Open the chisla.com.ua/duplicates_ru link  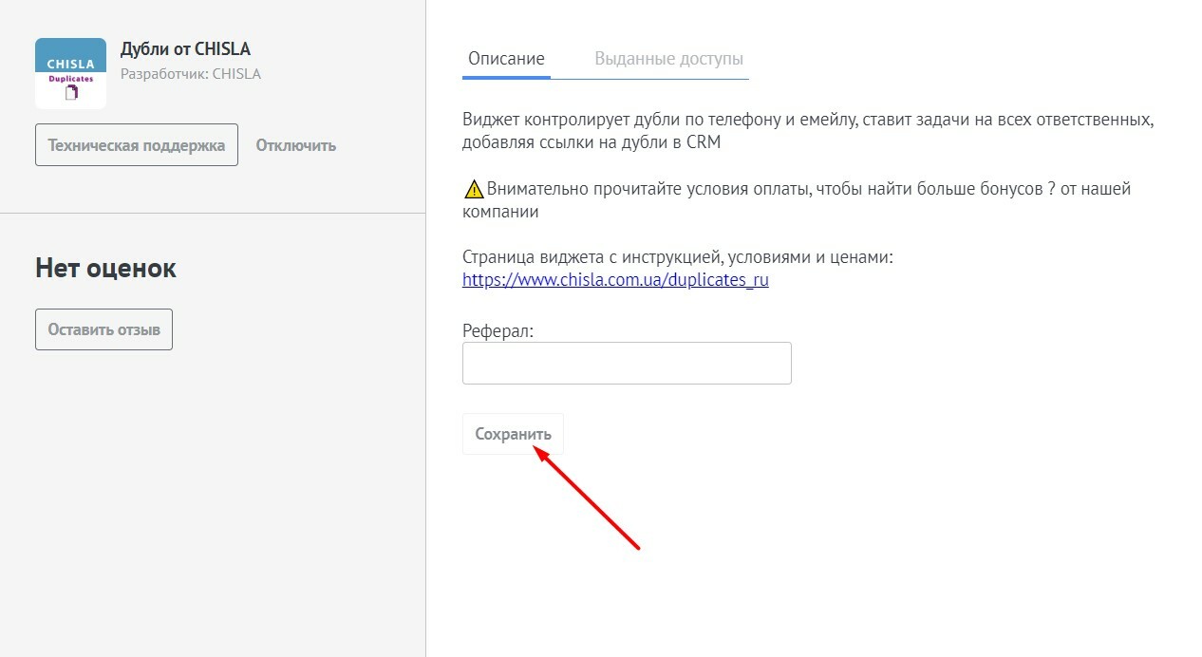click(615, 280)
